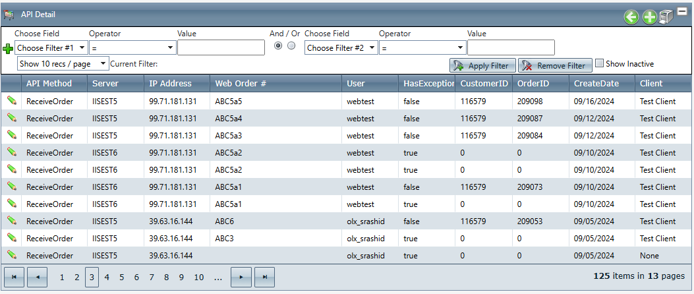Expand the records per page dropdown
This screenshot has height=294, width=694.
point(63,64)
